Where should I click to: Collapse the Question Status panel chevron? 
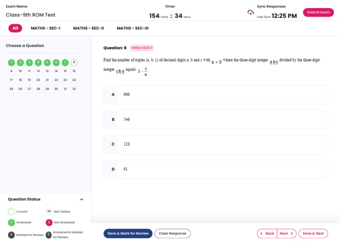pyautogui.click(x=81, y=200)
